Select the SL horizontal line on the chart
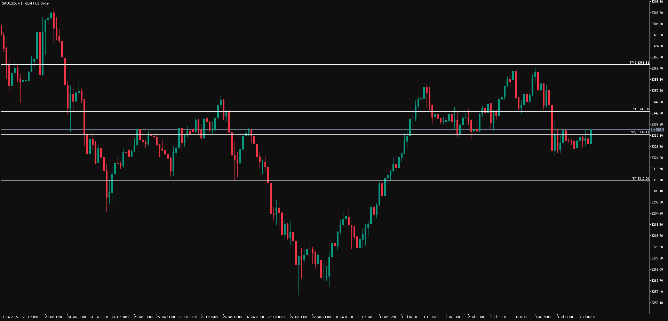This screenshot has width=668, height=321. click(313, 112)
